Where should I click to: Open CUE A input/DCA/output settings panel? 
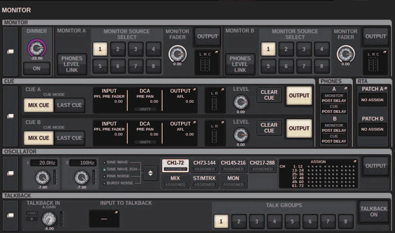coord(145,100)
